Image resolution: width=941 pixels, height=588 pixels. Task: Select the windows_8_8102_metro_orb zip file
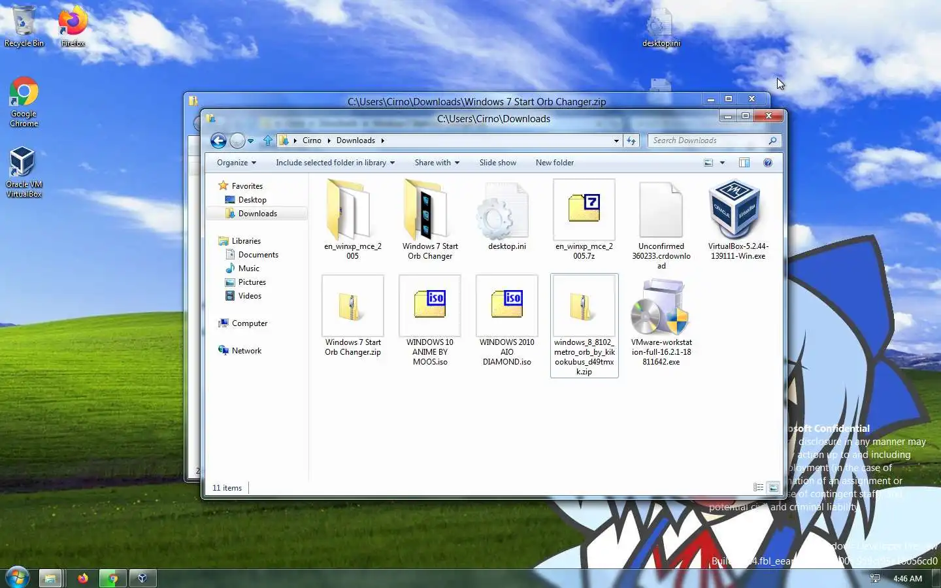[584, 325]
